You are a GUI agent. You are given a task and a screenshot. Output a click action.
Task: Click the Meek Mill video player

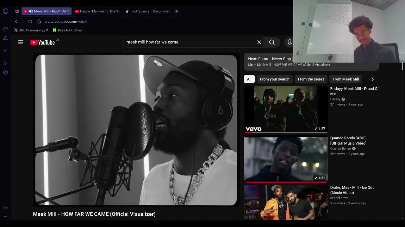136,130
